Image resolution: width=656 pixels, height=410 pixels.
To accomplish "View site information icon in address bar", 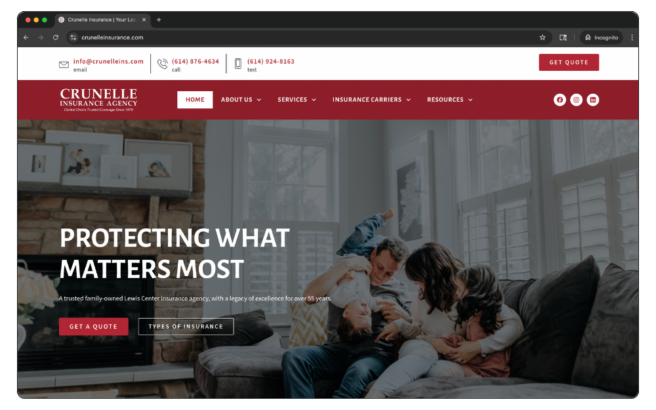I will (73, 37).
